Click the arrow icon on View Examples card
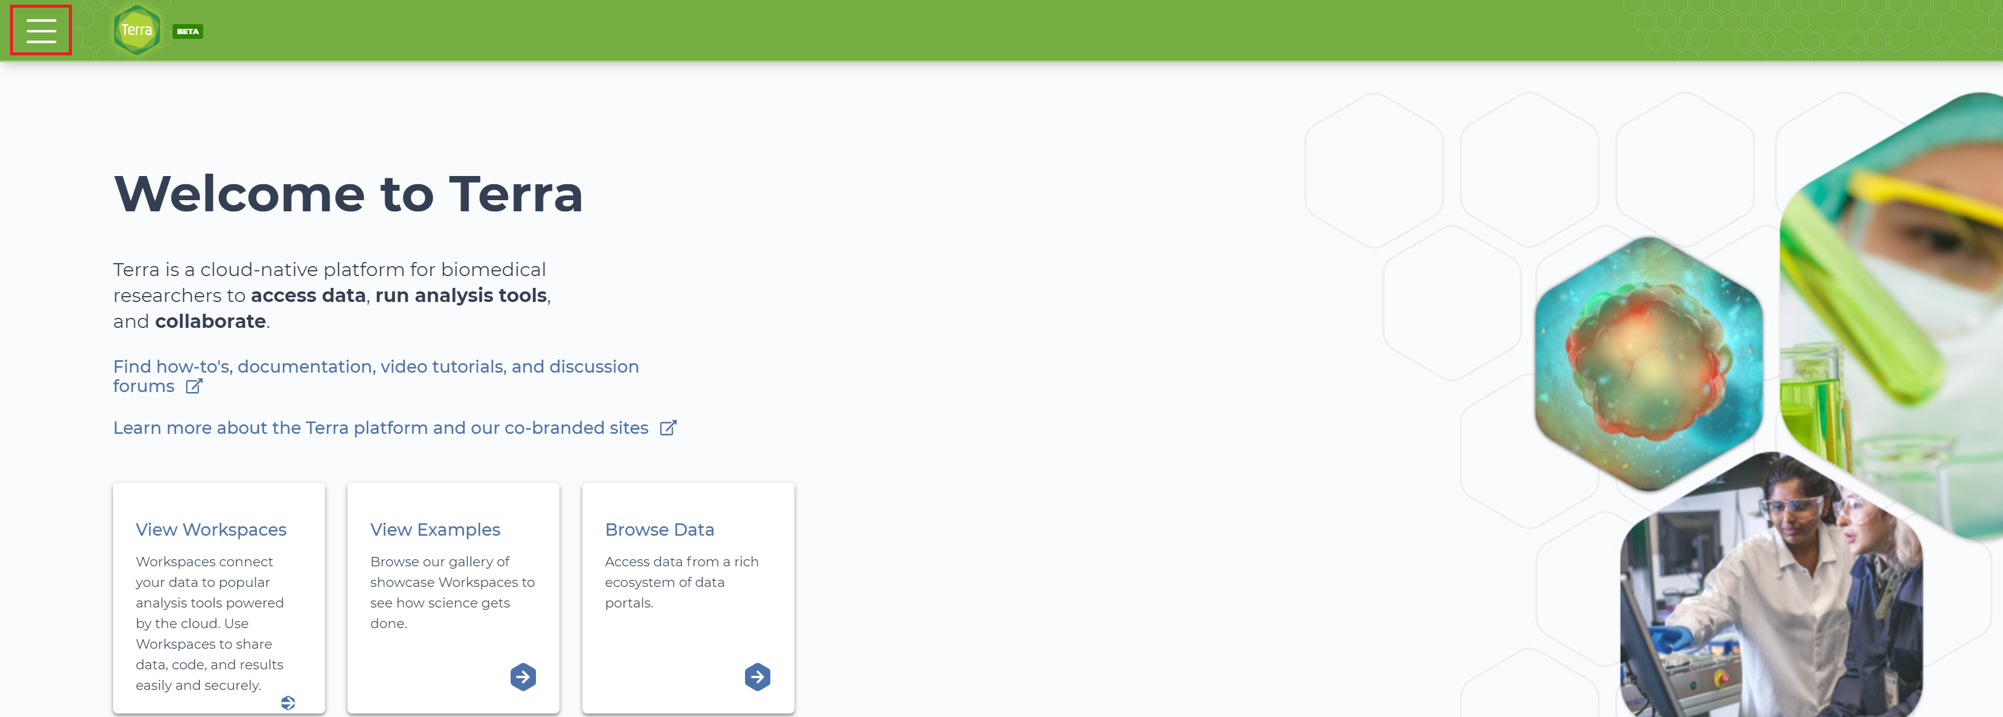The image size is (2003, 717). click(524, 676)
